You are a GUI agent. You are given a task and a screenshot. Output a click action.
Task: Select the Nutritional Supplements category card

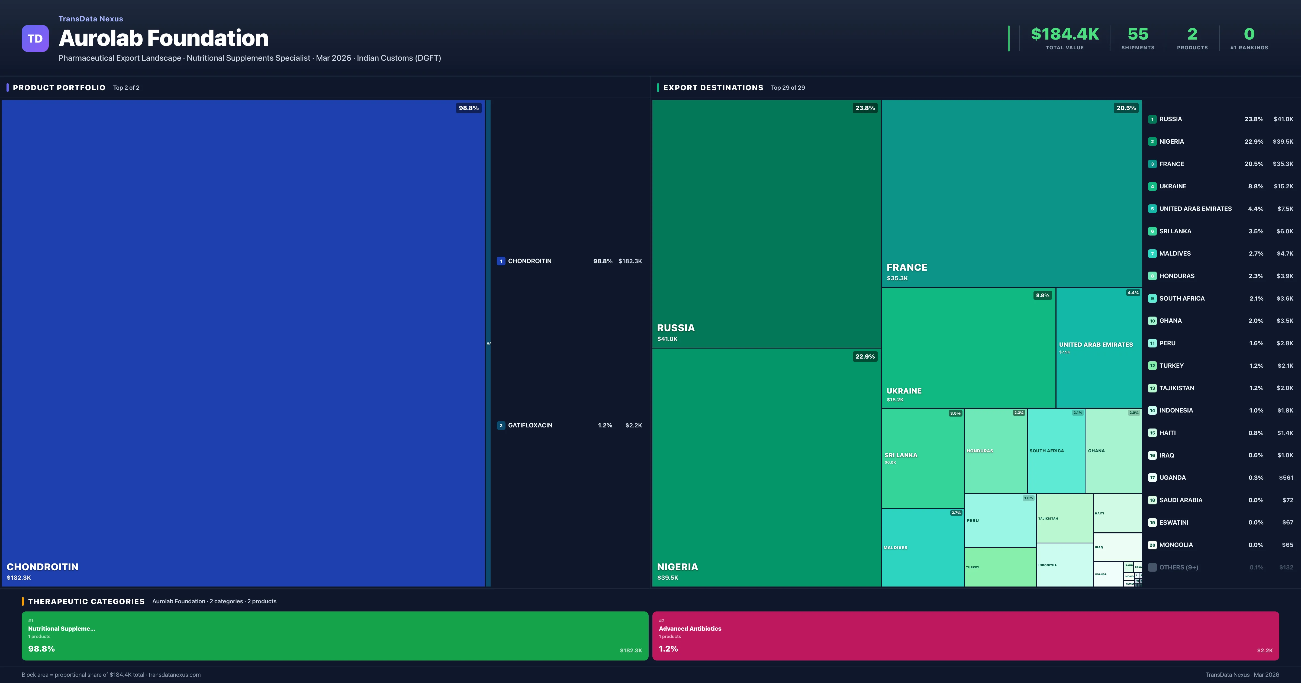click(x=334, y=636)
